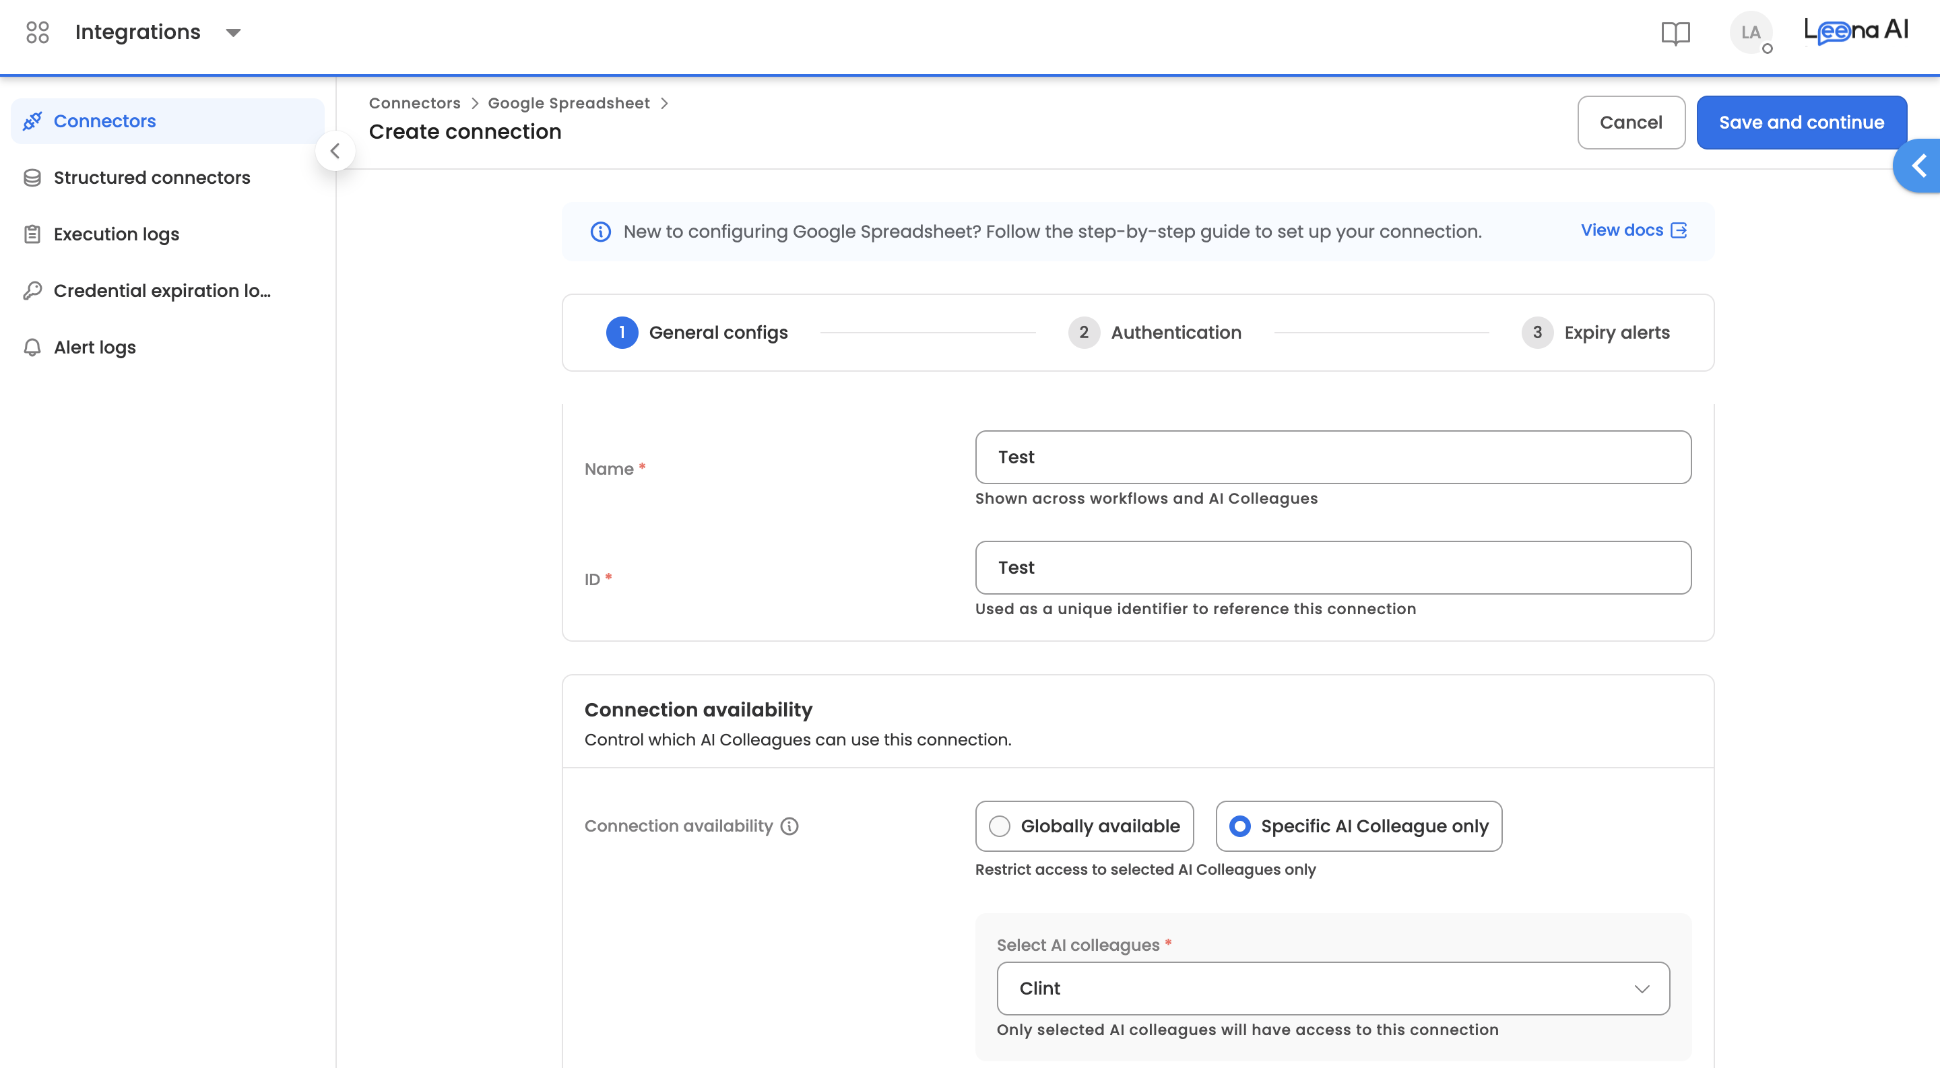Click the Clint dropdown chevron

[x=1642, y=989]
